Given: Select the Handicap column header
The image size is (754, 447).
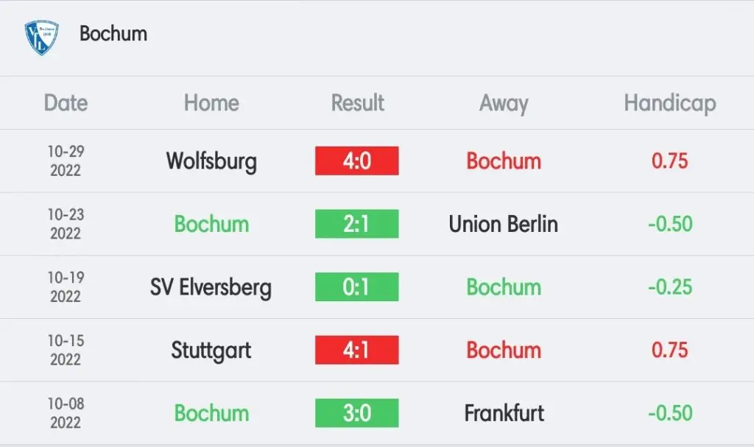Looking at the screenshot, I should coord(670,103).
